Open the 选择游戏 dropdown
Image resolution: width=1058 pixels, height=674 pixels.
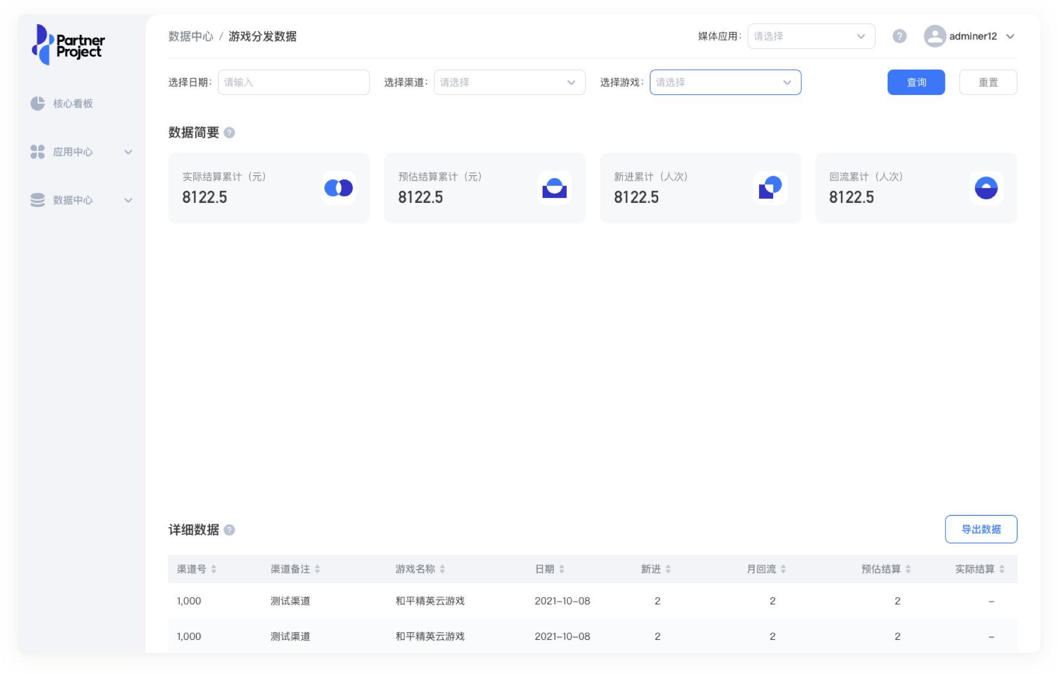(x=725, y=83)
